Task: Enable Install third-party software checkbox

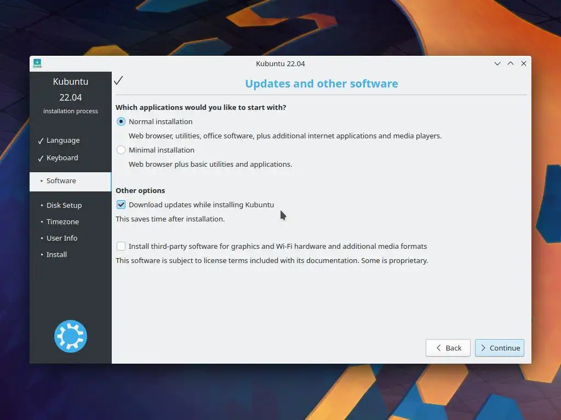Action: click(x=121, y=246)
